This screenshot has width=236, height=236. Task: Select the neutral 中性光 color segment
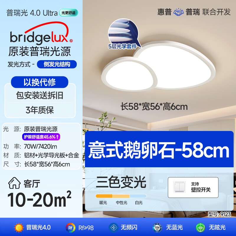click(x=121, y=196)
